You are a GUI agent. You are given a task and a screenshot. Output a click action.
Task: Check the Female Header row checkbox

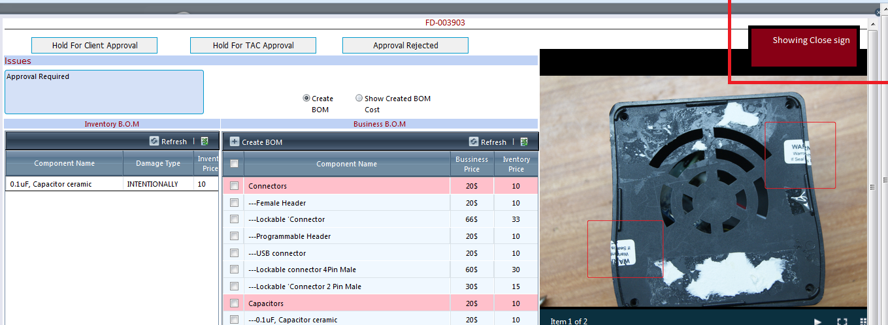click(234, 203)
